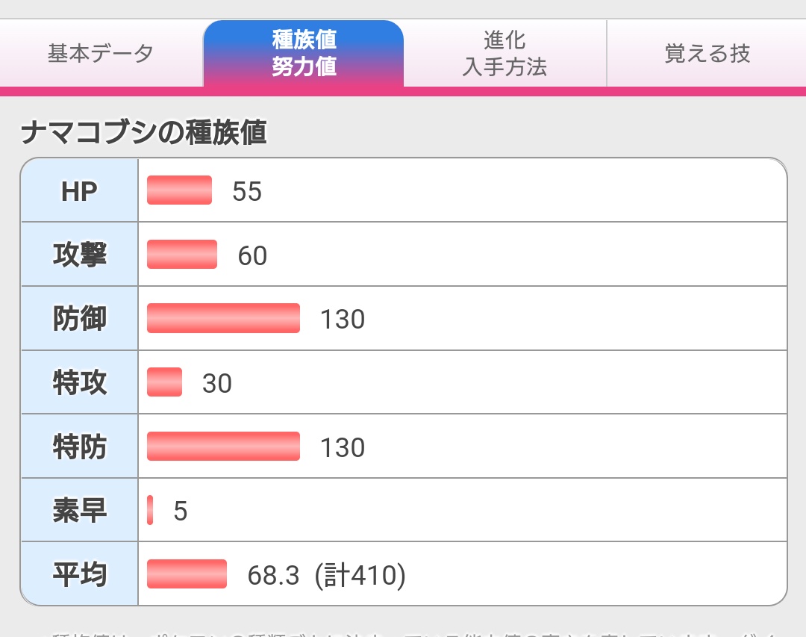Viewport: 806px width, 637px height.
Task: Open the 基本データ tab
Action: (101, 54)
